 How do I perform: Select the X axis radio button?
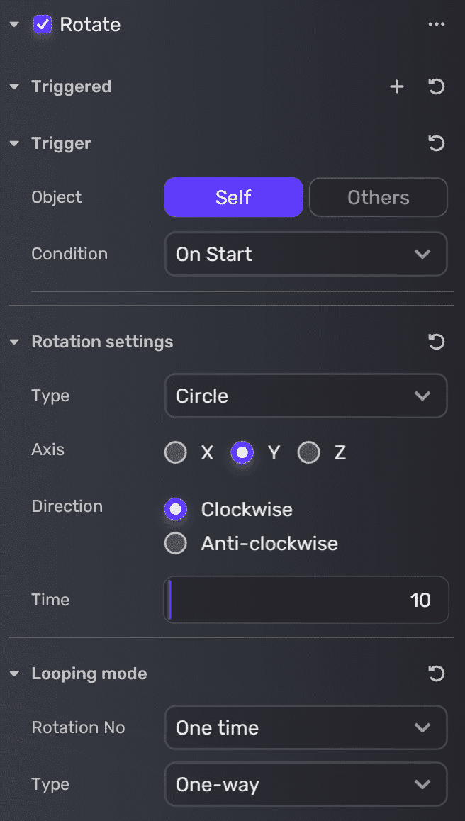click(x=176, y=452)
